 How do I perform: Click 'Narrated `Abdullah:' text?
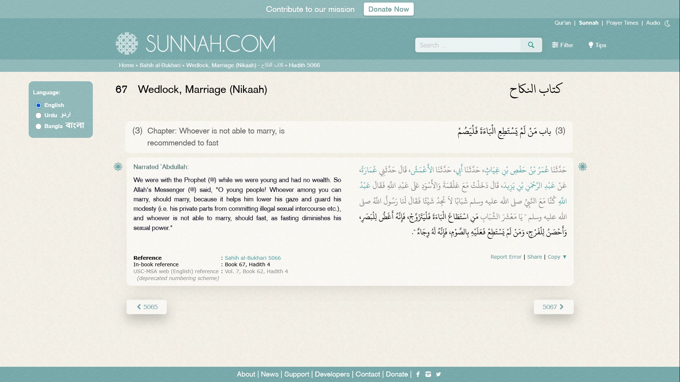[x=161, y=167]
